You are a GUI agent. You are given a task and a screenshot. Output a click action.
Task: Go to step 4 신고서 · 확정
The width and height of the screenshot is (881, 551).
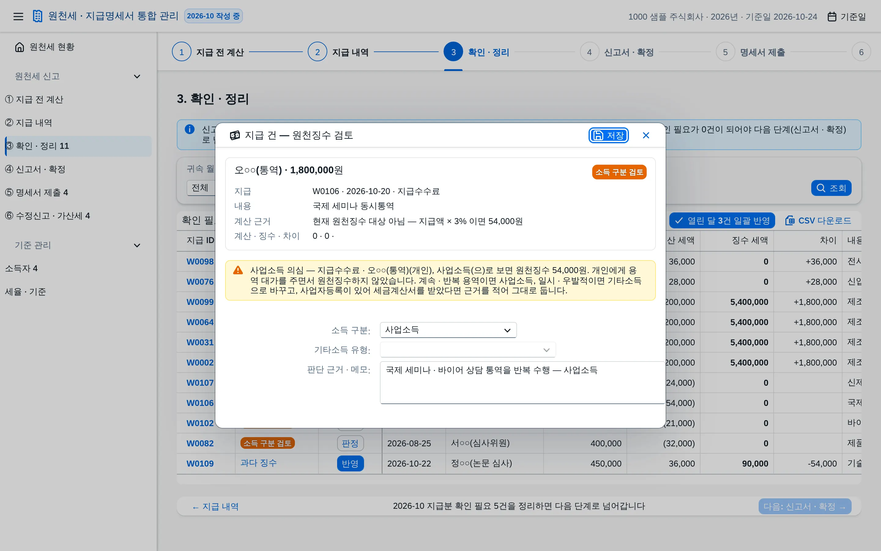(617, 52)
